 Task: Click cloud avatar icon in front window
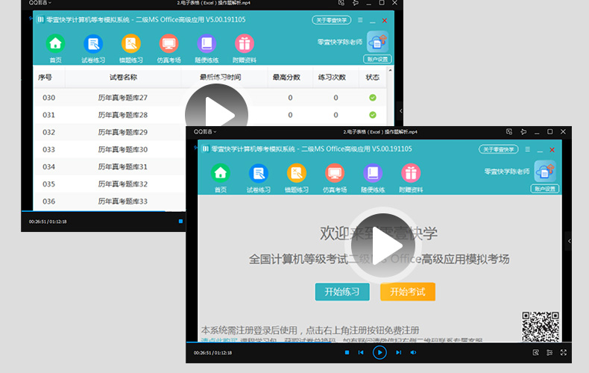tap(545, 171)
